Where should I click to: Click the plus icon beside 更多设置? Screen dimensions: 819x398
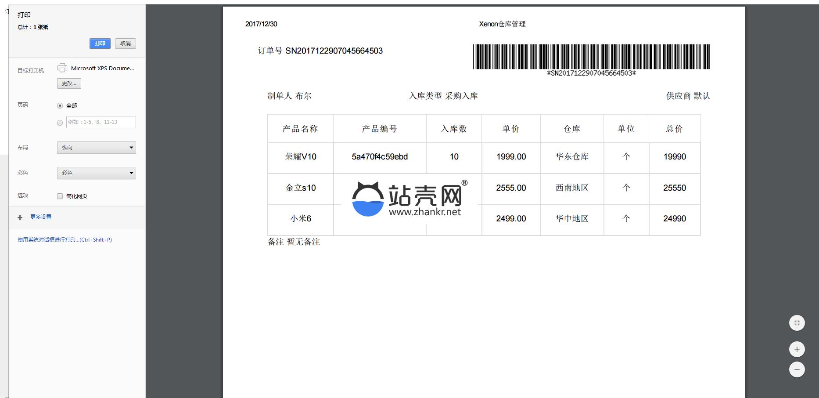(20, 217)
